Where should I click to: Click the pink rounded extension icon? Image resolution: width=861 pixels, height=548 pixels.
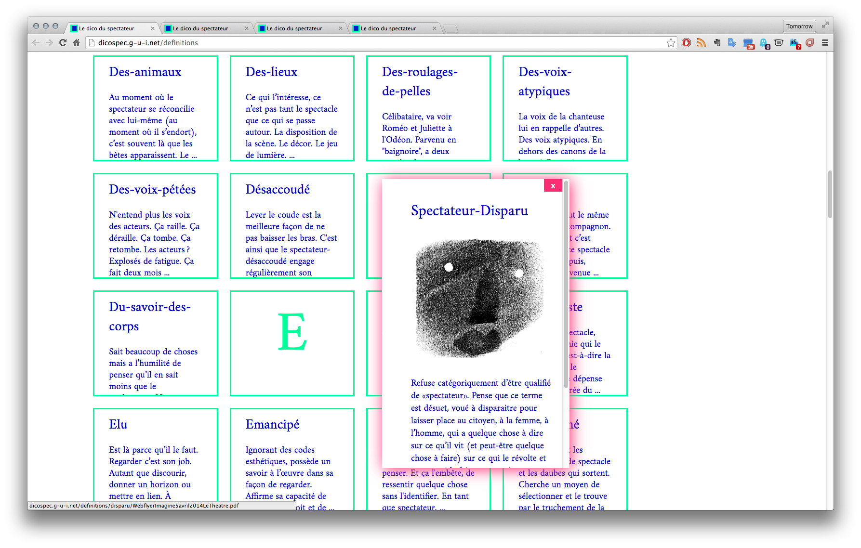(x=810, y=43)
